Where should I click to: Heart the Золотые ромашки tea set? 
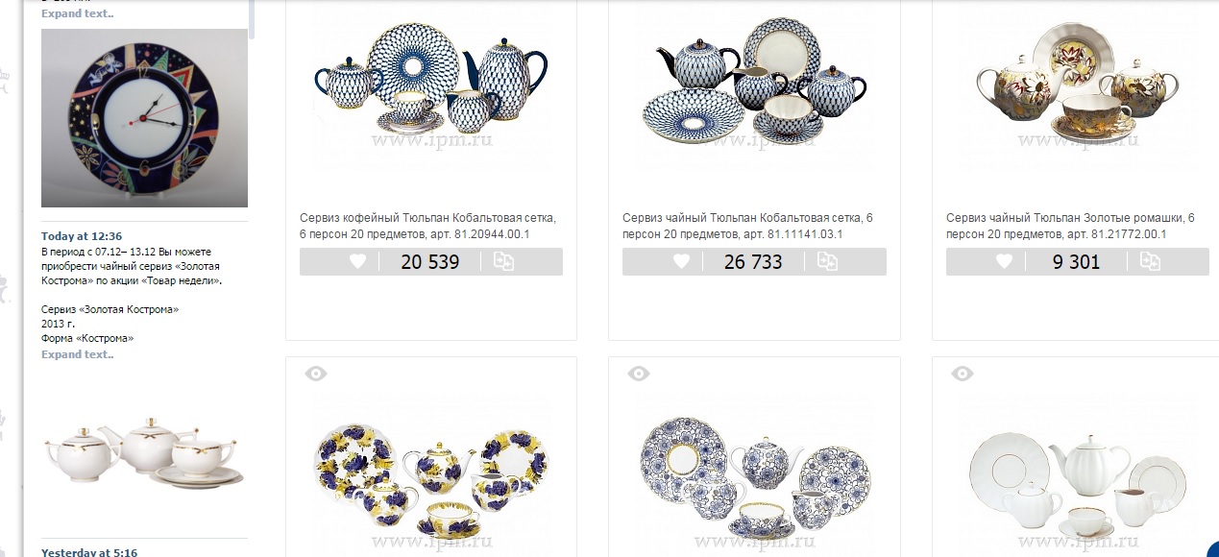click(1004, 261)
